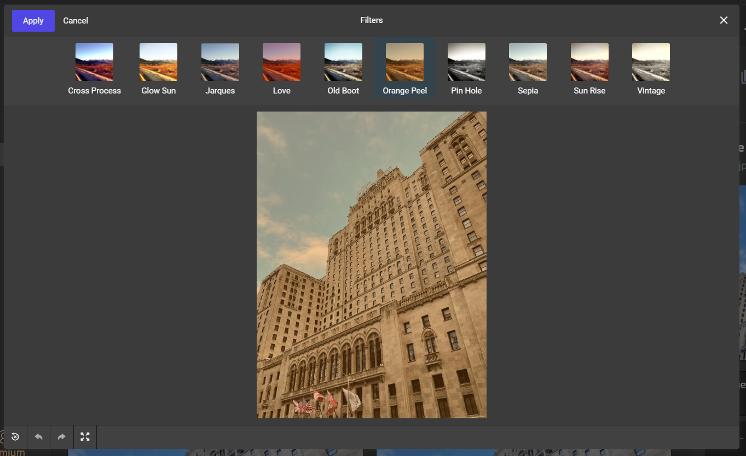Close the Filters dialog with X
746x456 pixels.
tap(724, 20)
